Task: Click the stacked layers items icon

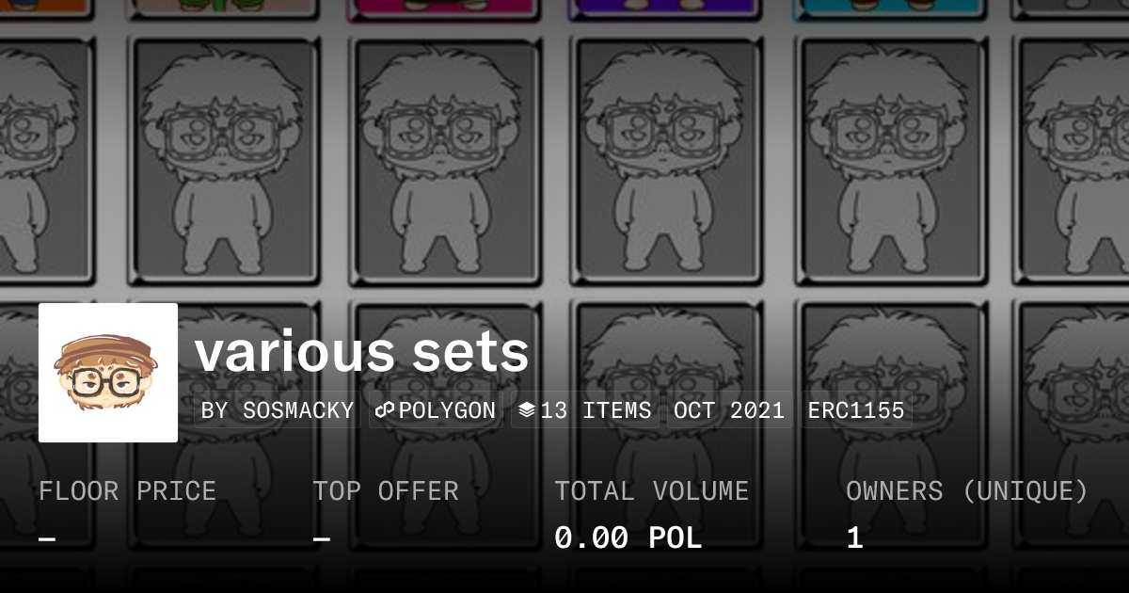Action: coord(527,410)
